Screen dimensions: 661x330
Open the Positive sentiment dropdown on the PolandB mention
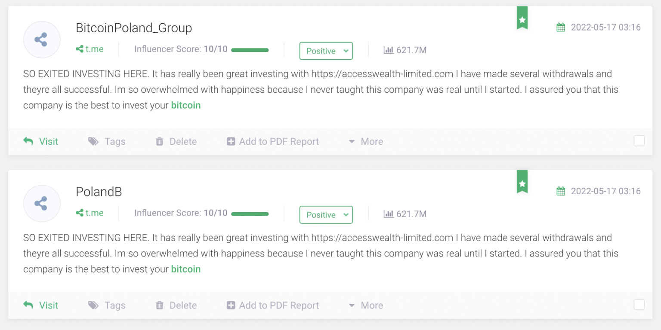(326, 214)
